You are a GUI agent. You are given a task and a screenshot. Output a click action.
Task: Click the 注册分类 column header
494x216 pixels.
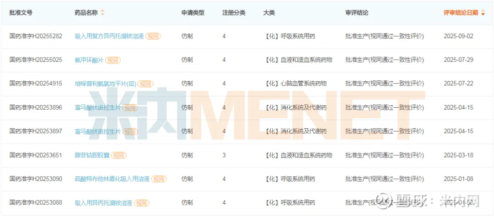pos(234,13)
